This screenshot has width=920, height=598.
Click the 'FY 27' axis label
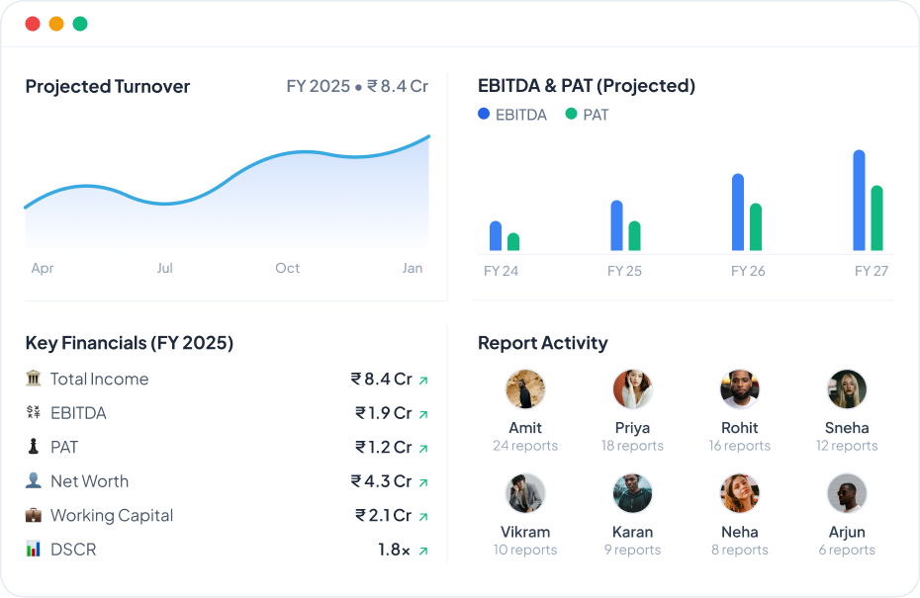[872, 271]
